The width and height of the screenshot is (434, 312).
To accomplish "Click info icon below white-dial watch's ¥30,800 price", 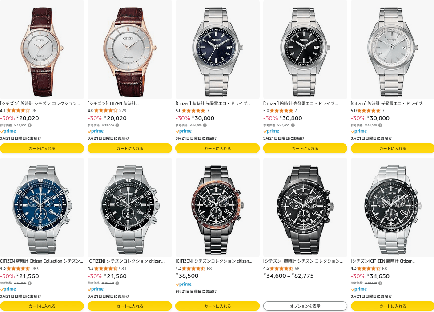I will click(x=380, y=125).
